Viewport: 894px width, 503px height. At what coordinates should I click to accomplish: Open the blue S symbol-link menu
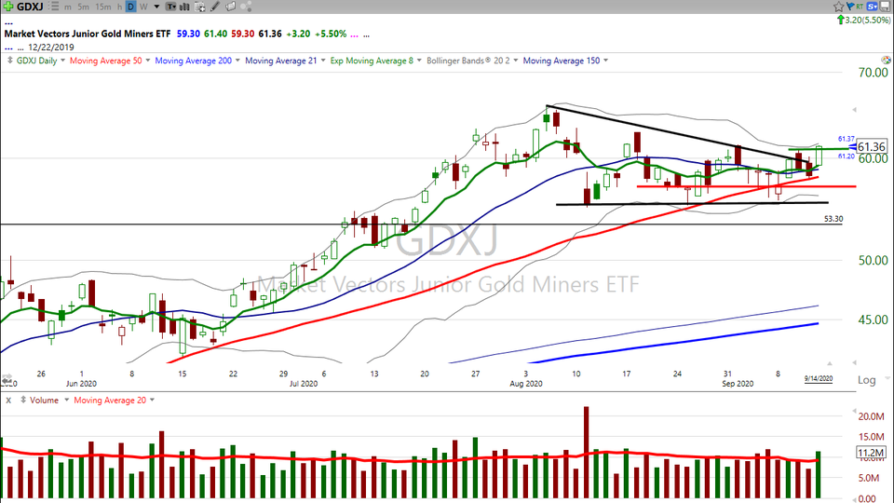(x=872, y=7)
